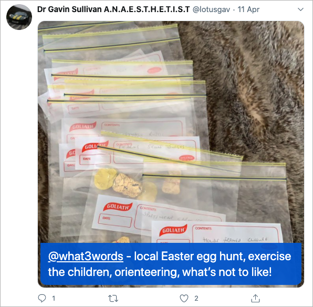
Task: Click the like count showing 2
Action: click(x=196, y=299)
